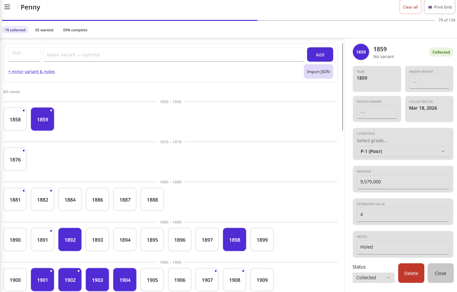This screenshot has width=457, height=292.
Task: Open the P-1 (Poor) condition dropdown
Action: point(403,151)
